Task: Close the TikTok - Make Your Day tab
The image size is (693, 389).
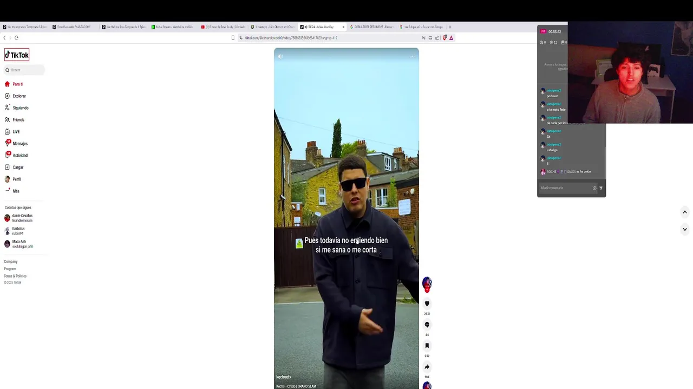Action: coord(343,27)
